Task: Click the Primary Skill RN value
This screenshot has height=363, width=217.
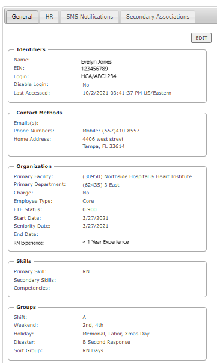Action: (86, 271)
